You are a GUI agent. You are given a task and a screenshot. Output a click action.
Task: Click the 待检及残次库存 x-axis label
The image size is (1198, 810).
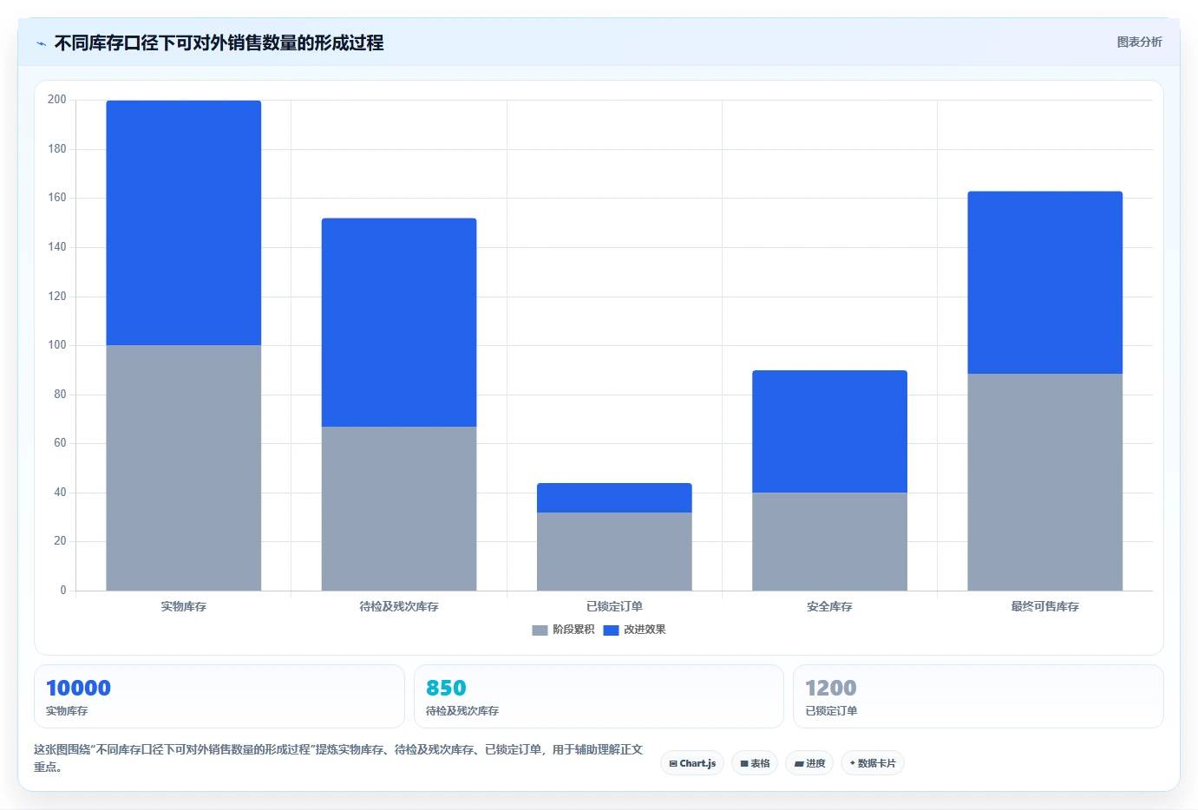399,607
